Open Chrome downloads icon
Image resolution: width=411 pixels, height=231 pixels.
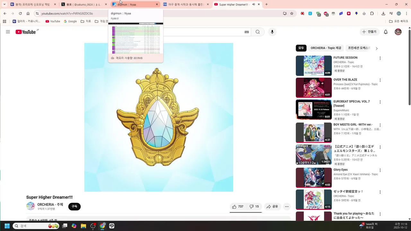(383, 13)
